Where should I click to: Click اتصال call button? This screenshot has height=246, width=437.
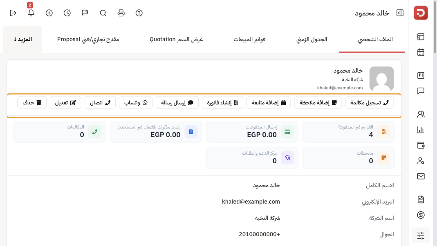click(x=100, y=103)
